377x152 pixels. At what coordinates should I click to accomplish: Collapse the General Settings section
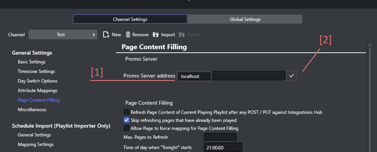pos(9,53)
